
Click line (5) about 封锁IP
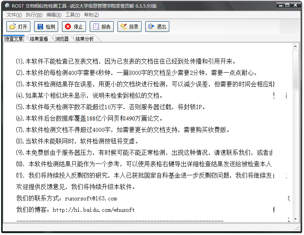click(x=110, y=107)
